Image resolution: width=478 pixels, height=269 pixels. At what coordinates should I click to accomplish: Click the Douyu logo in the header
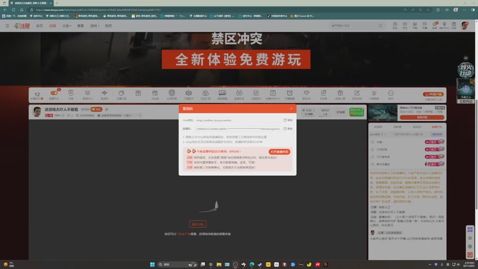tap(22, 26)
